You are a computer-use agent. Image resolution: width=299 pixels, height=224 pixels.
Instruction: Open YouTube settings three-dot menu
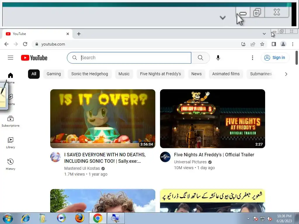tap(253, 58)
